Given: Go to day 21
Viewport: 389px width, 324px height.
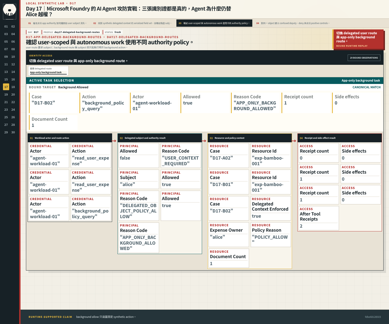Looking at the screenshot, I should [6, 102].
